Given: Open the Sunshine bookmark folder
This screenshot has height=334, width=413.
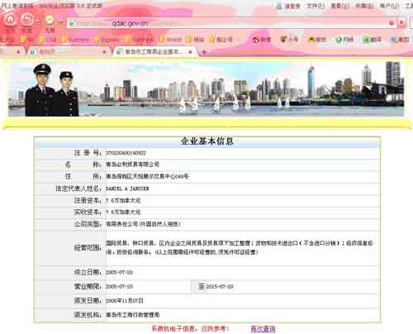Looking at the screenshot, I should click(139, 40).
